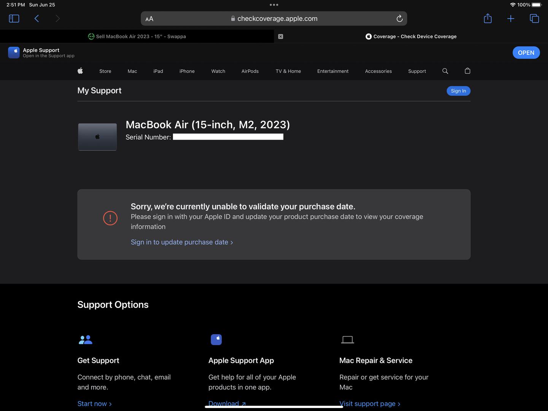
Task: Switch to the Sell MacBook Air Swappa tab
Action: click(x=137, y=37)
